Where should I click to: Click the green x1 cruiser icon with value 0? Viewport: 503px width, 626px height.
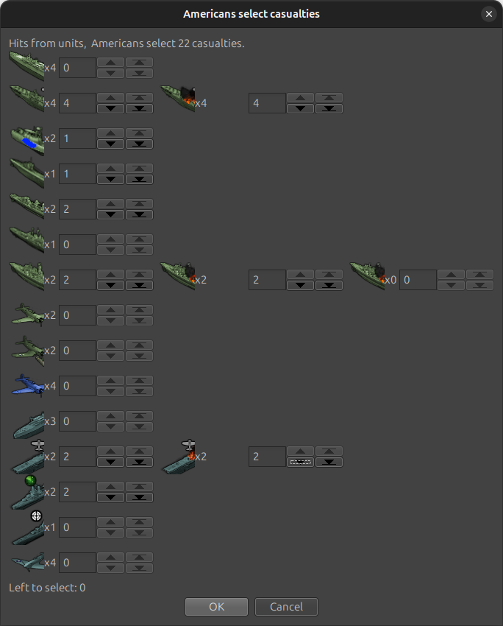[26, 240]
